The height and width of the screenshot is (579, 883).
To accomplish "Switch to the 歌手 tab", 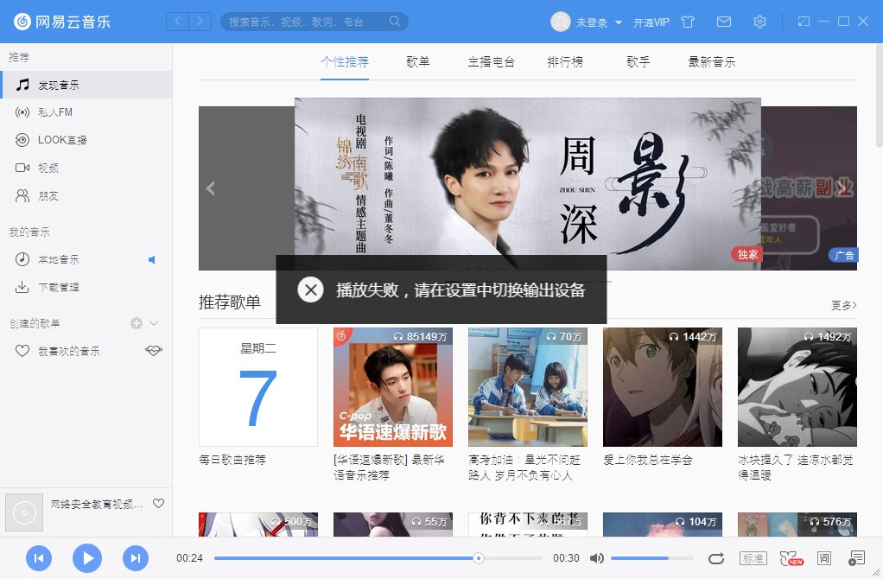I will (638, 62).
